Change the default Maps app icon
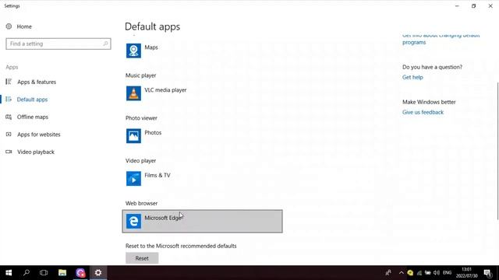This screenshot has width=499, height=280. (133, 51)
